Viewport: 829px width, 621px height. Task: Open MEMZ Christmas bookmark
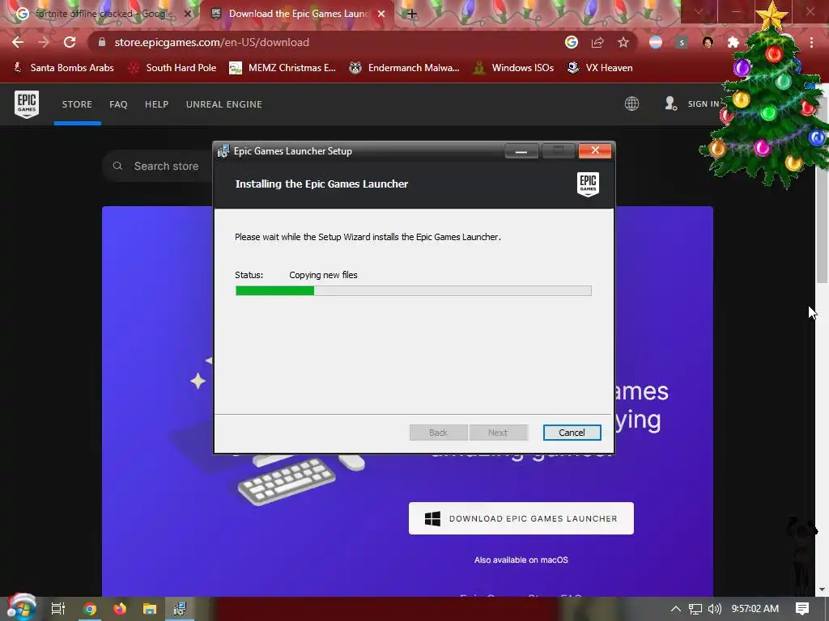[283, 68]
